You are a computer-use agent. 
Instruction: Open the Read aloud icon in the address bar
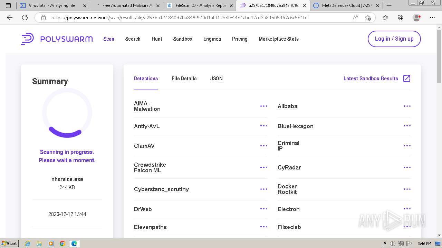355,18
